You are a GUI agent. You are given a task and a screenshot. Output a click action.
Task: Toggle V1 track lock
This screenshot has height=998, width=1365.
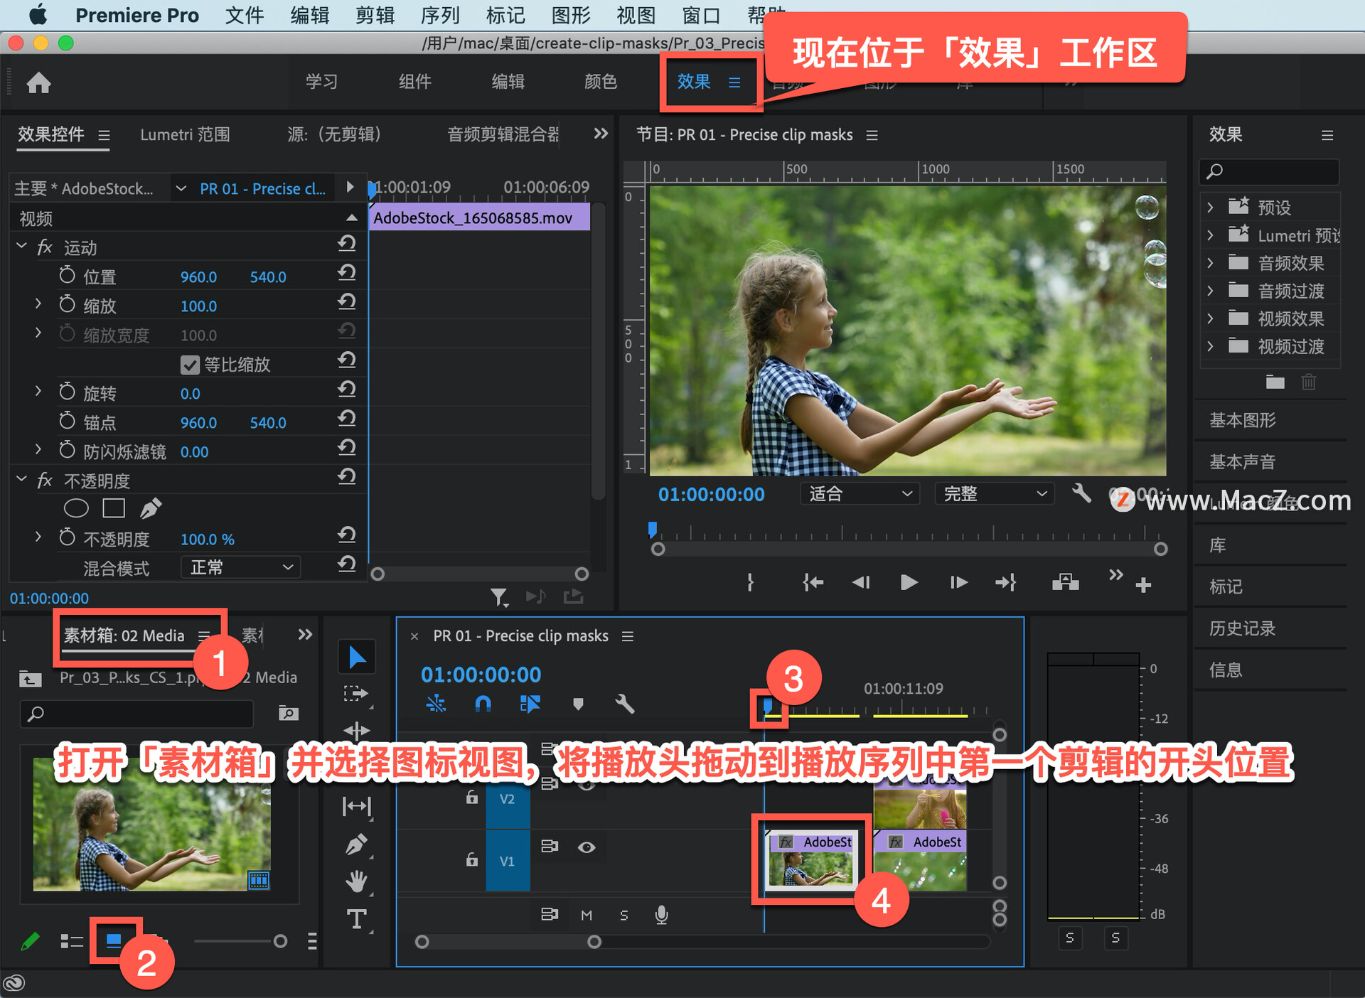471,859
